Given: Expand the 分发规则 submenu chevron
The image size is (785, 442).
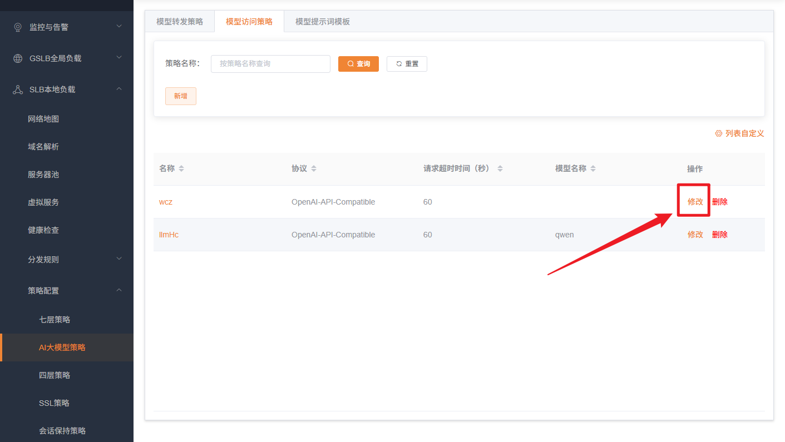Looking at the screenshot, I should (119, 259).
